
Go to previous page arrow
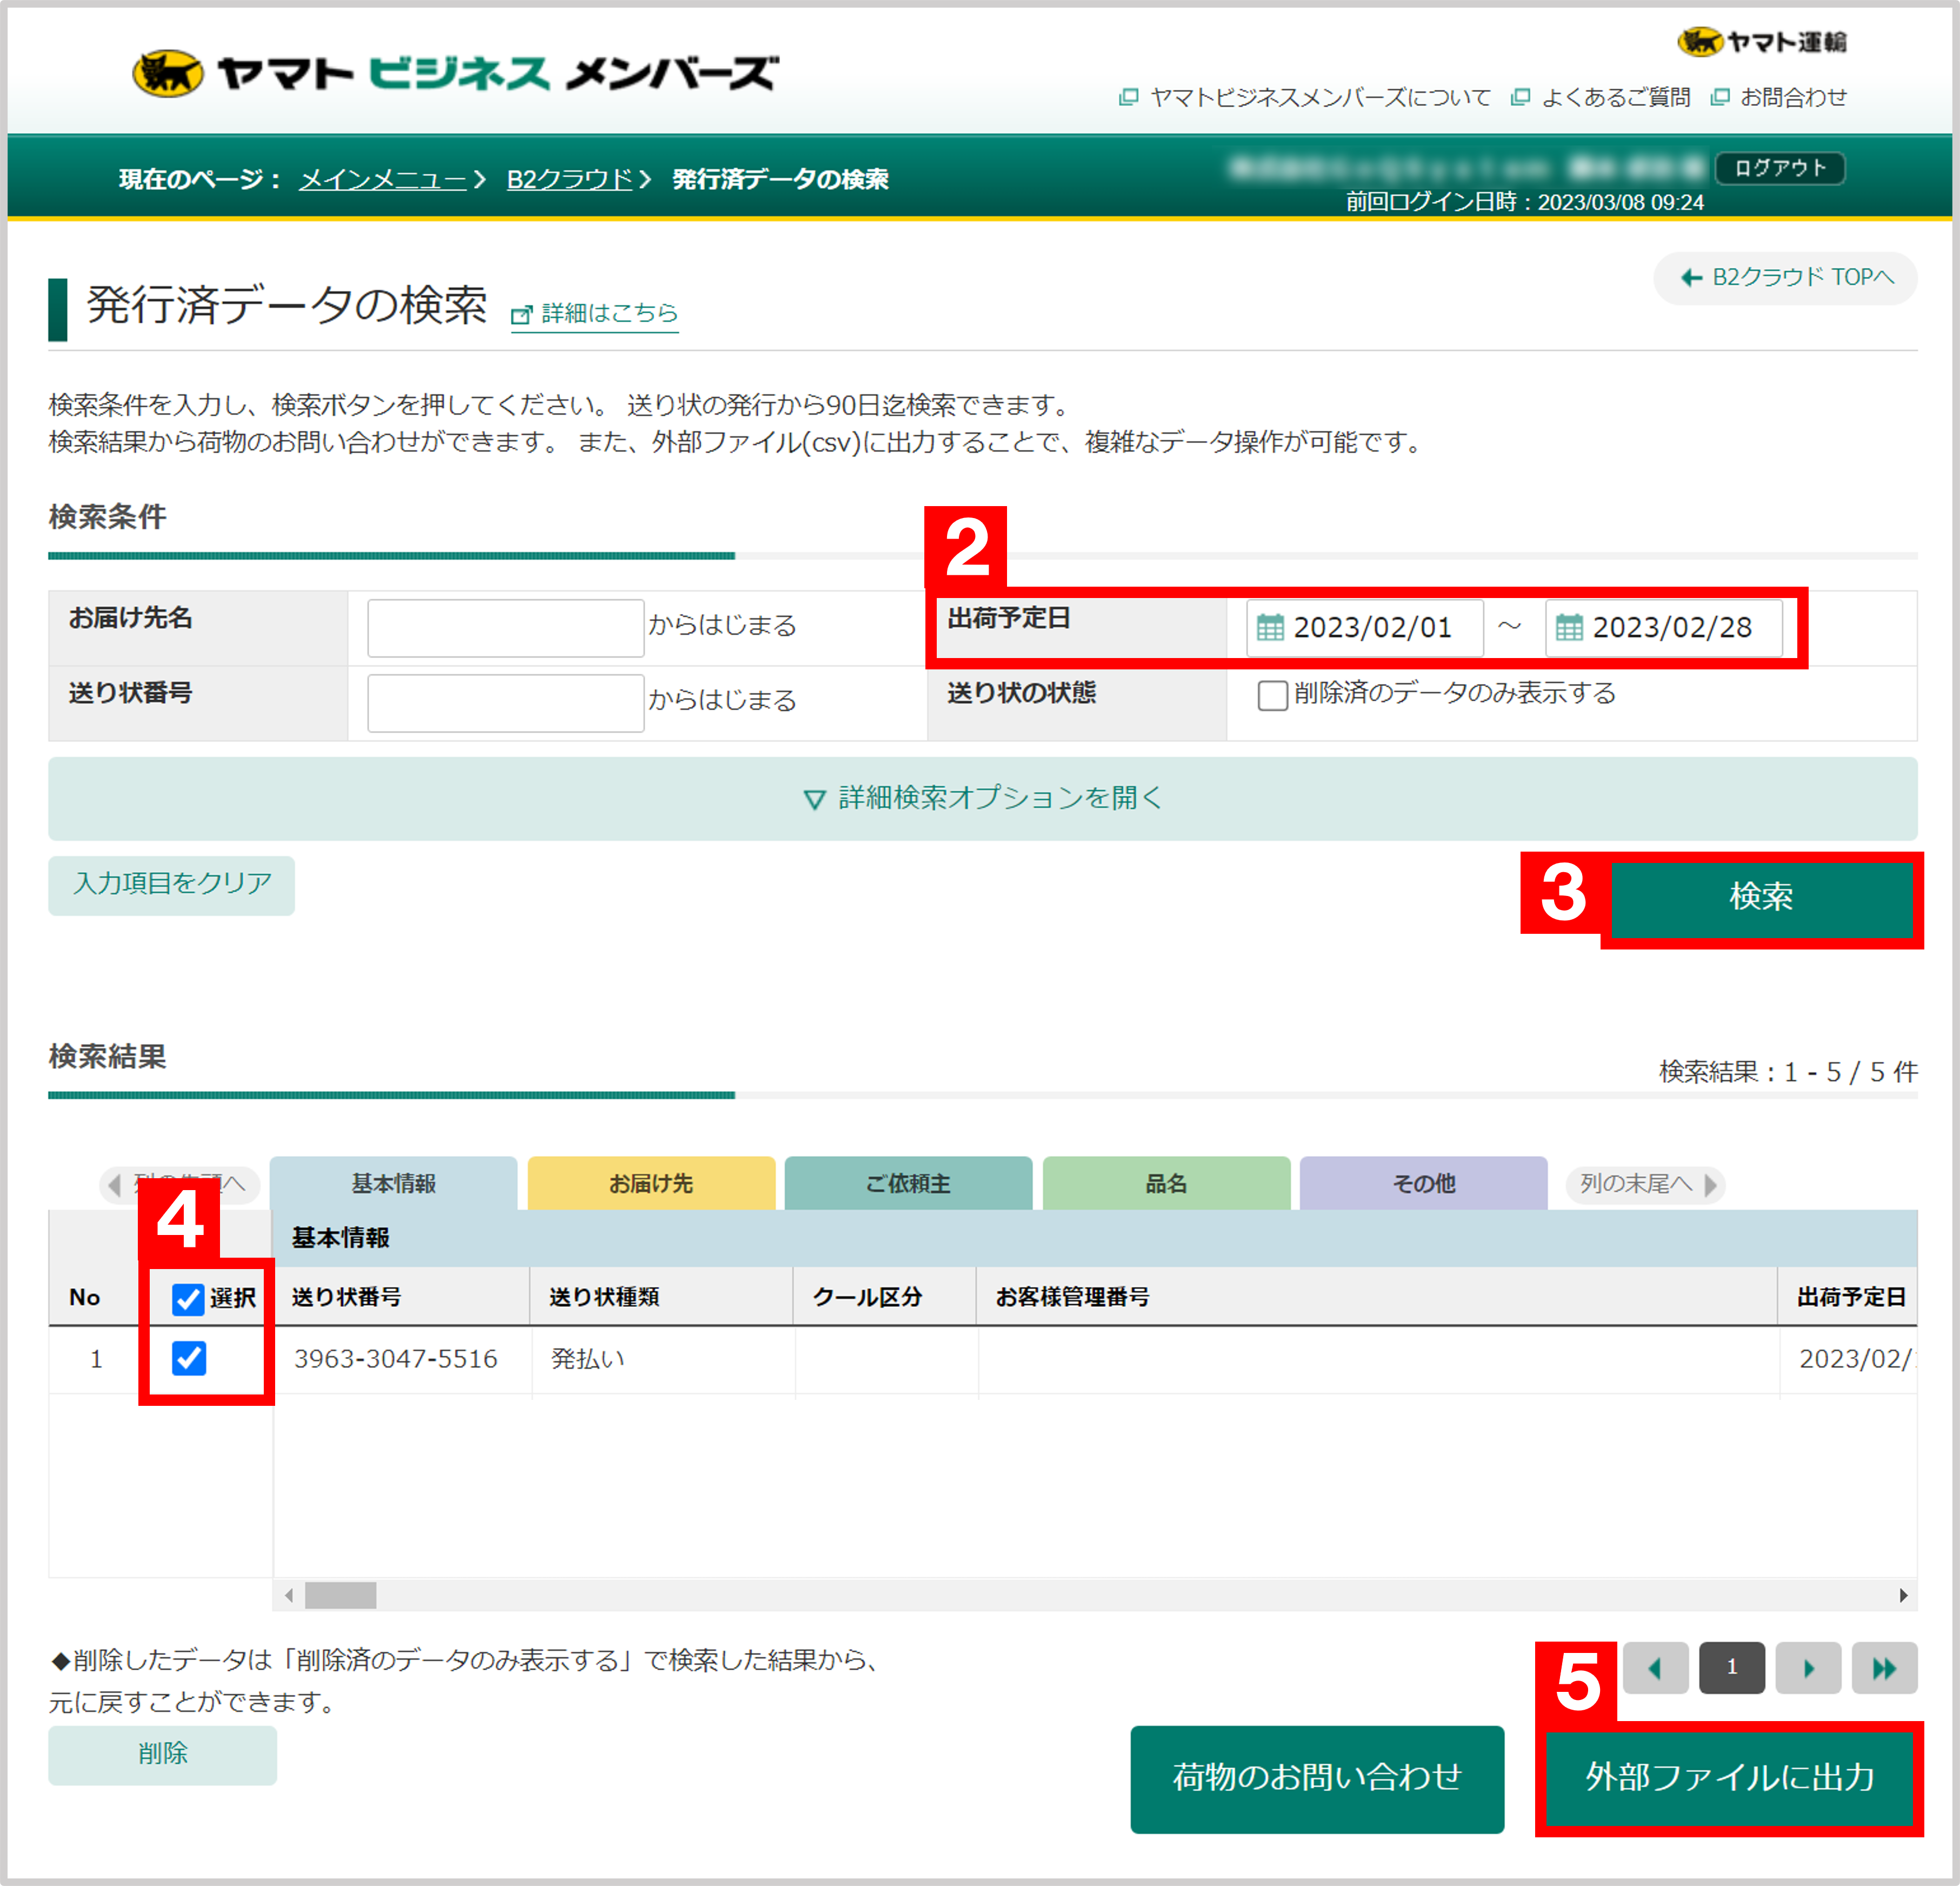point(1655,1668)
